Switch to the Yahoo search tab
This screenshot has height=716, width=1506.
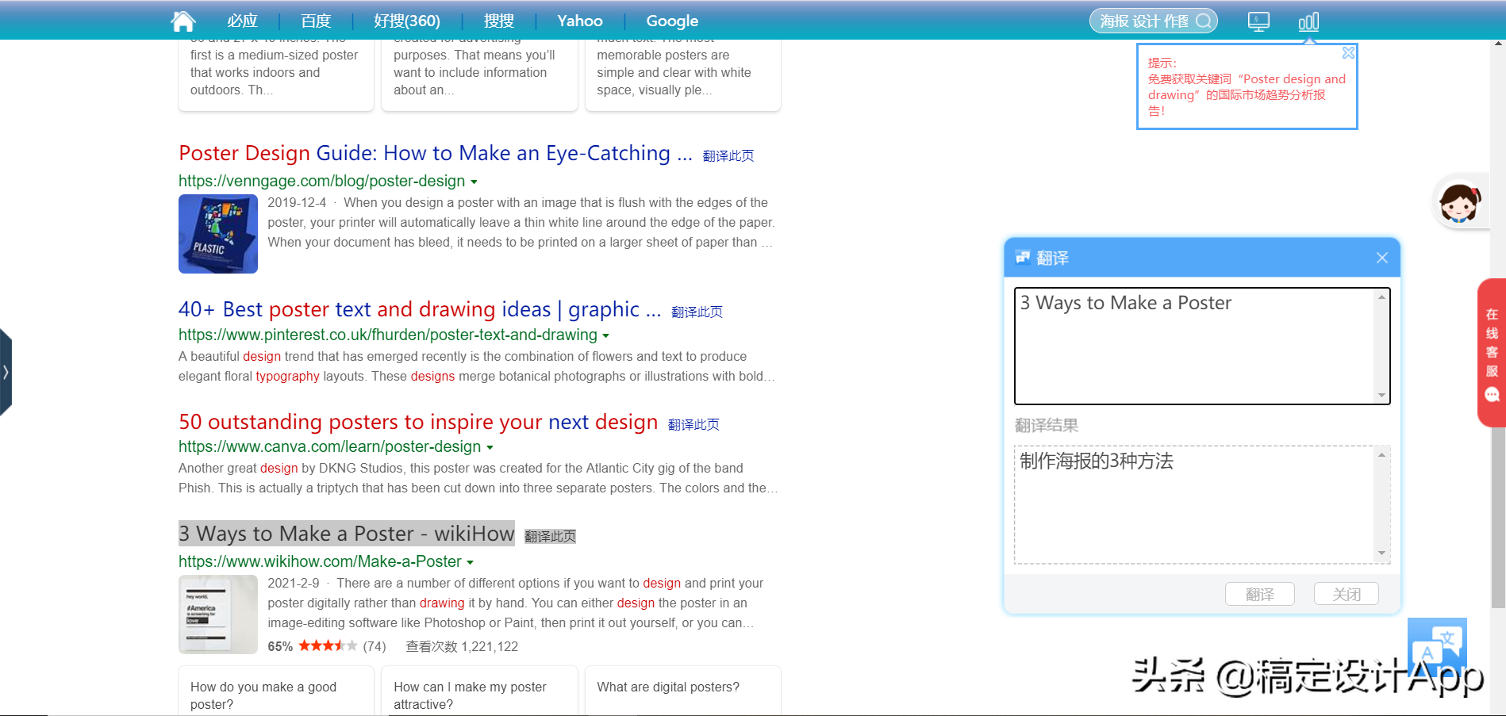[x=580, y=21]
